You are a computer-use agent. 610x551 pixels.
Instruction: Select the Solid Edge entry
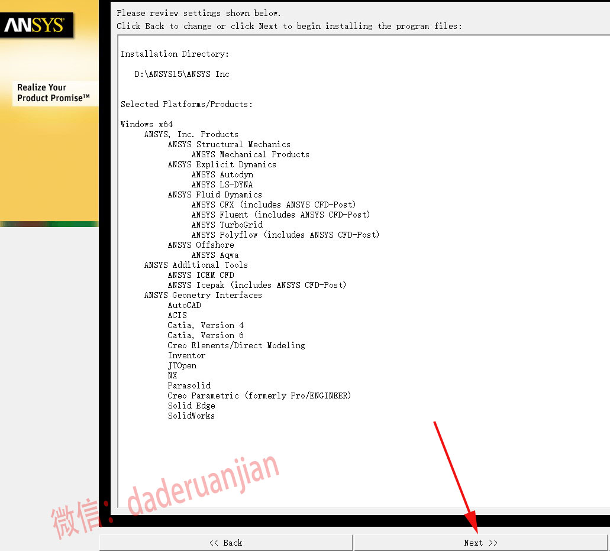(x=191, y=406)
